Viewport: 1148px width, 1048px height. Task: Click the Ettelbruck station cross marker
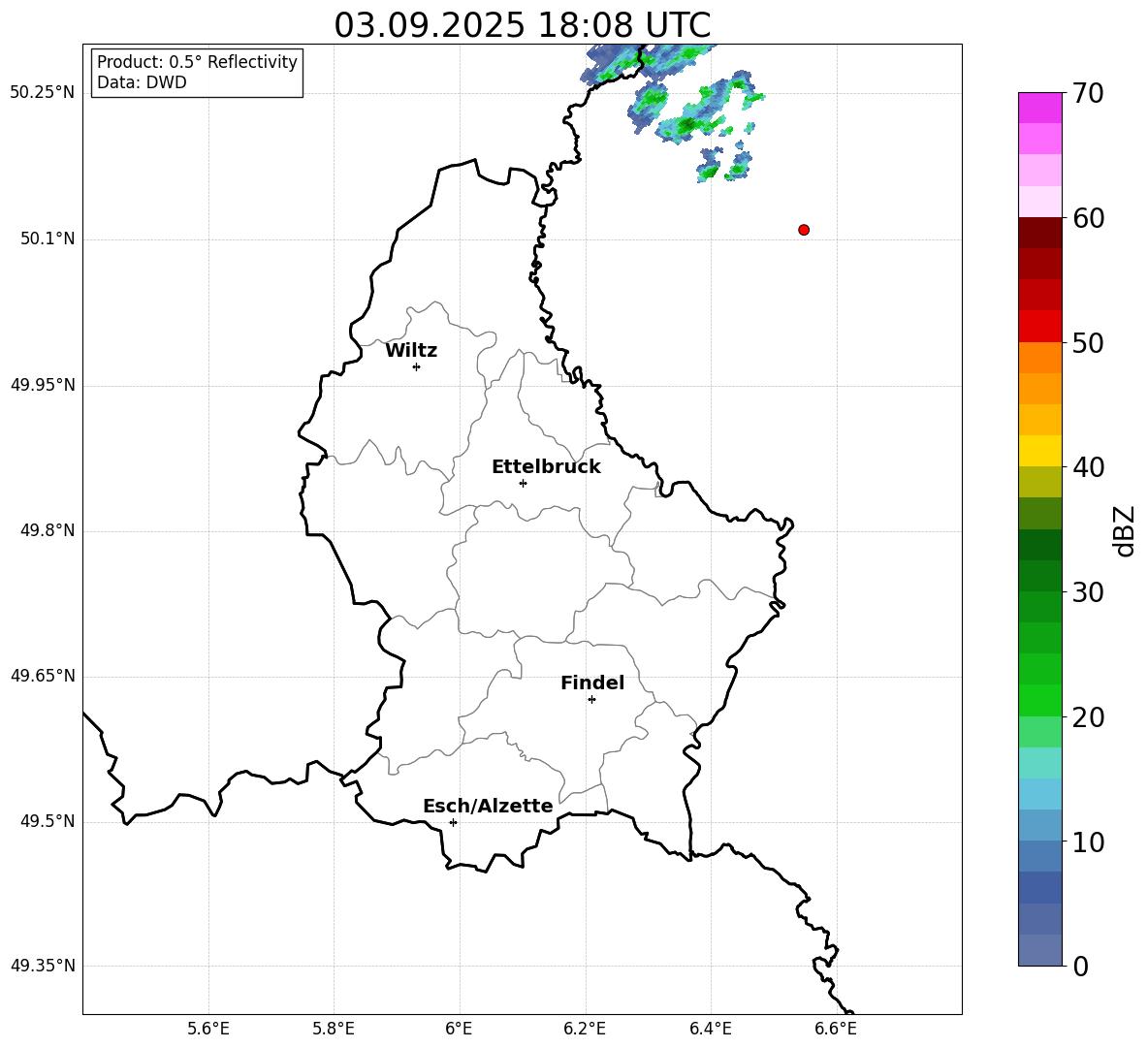click(x=523, y=483)
